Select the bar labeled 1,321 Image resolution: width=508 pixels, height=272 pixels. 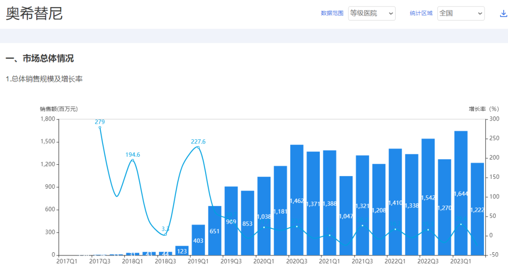[x=363, y=206]
